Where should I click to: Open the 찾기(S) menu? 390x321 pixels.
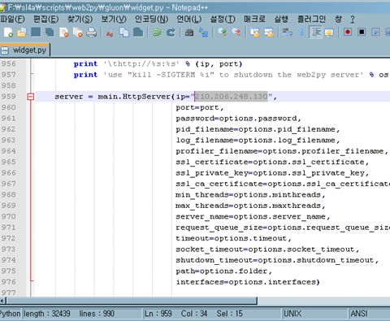pos(80,20)
